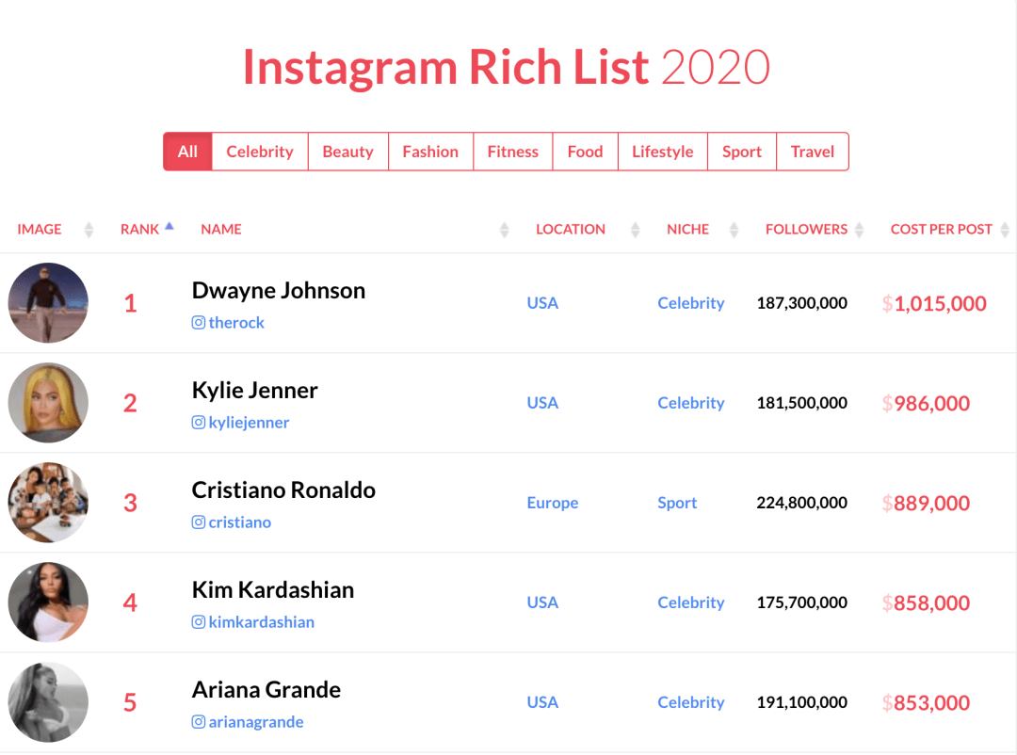The width and height of the screenshot is (1017, 755).
Task: Click the Instagram icon beside kyliejenner
Action: [x=199, y=423]
